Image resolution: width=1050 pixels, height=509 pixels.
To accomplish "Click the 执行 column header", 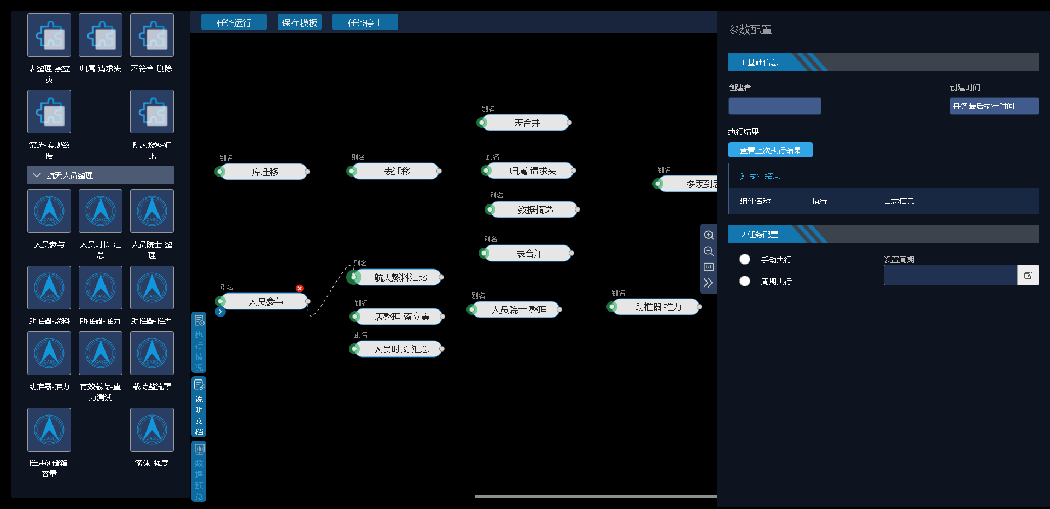I will 819,201.
